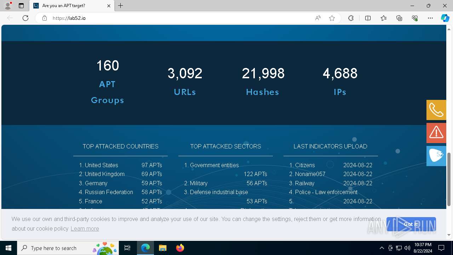Click the 'LAST INDICATORS UPLOAD' heading
453x255 pixels.
click(x=330, y=146)
